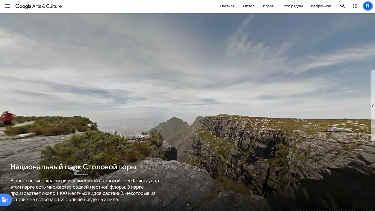Click the Национальный парк Столовой горы title

[73, 167]
